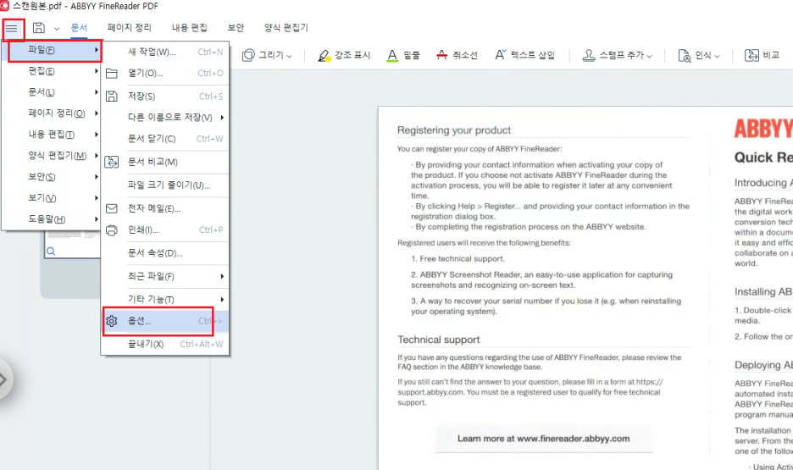The width and height of the screenshot is (793, 470).
Task: Expand 최근 파일(F) submenu
Action: click(x=165, y=276)
